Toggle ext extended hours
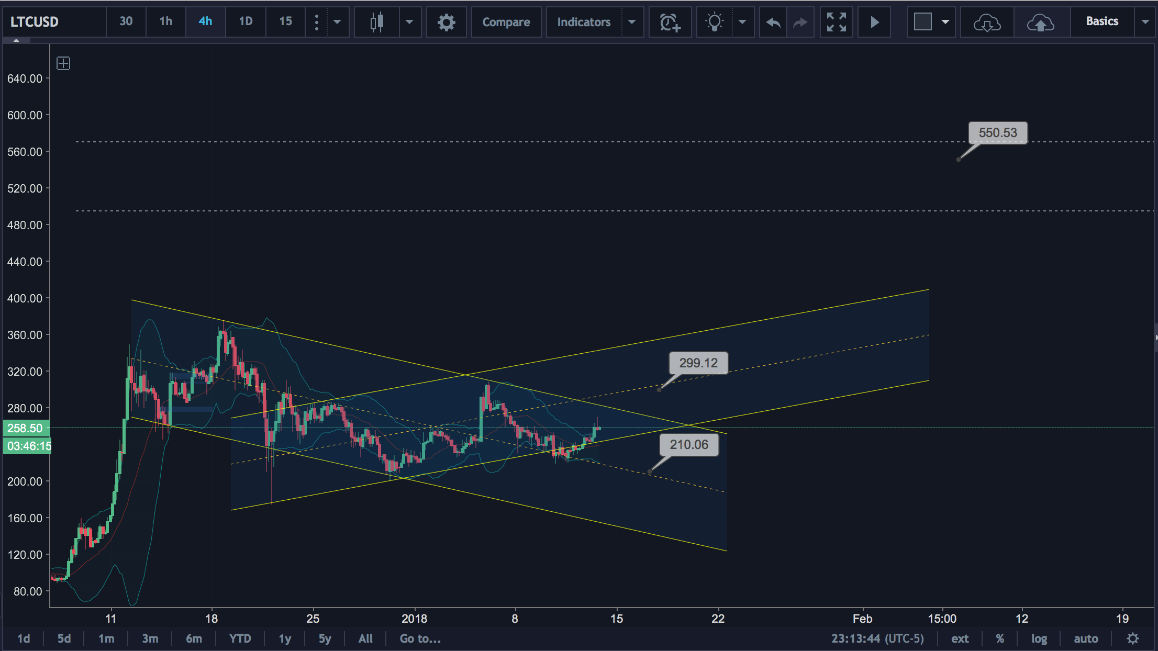 [960, 638]
